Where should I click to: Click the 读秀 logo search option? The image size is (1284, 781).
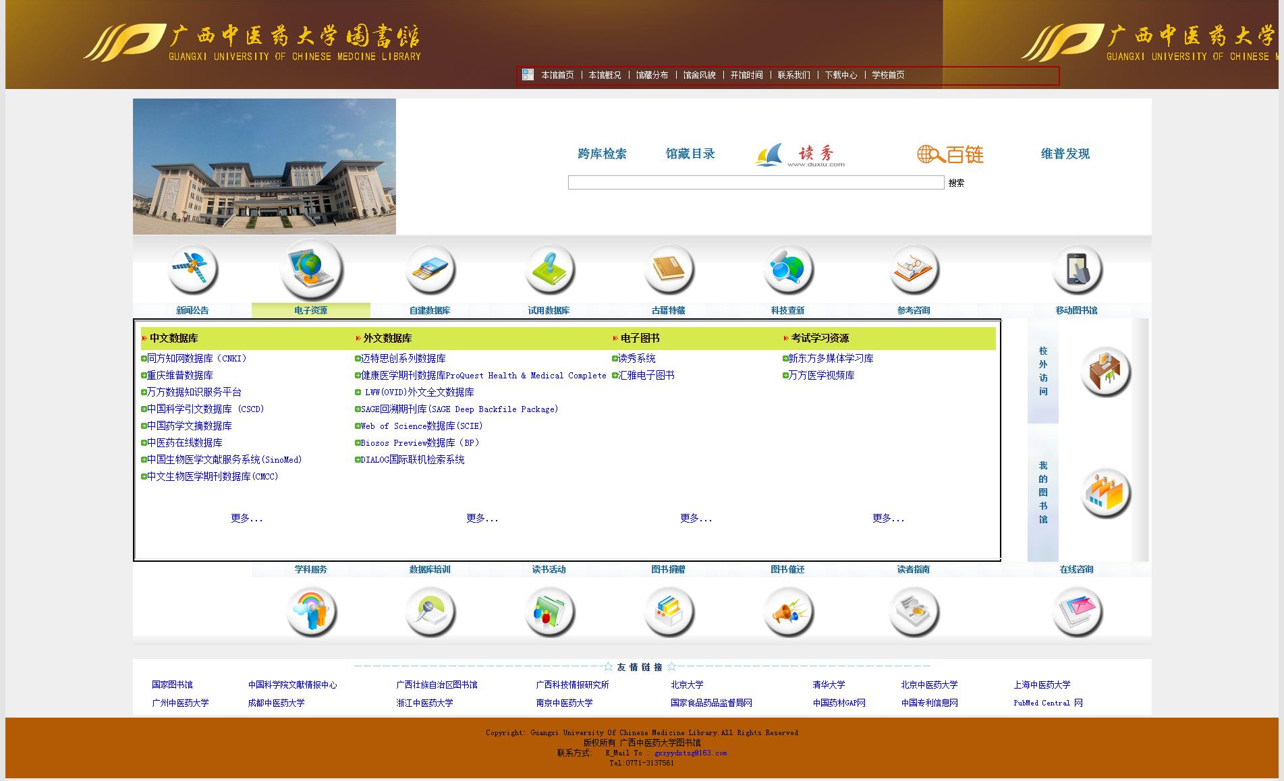[800, 154]
